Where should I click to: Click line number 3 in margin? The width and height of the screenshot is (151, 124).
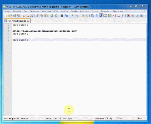tap(8, 31)
